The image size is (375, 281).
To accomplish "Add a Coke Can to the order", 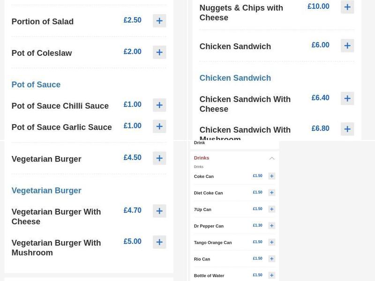I will [271, 176].
